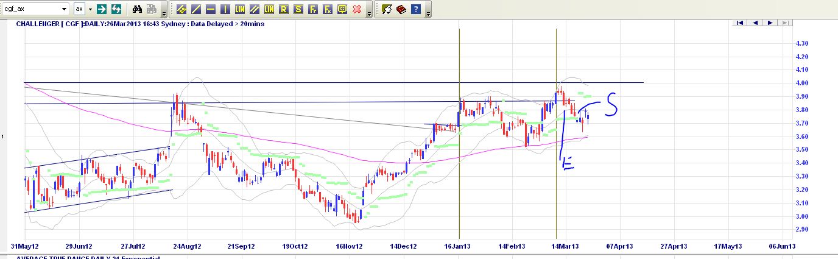
Task: Select the horizontal line tool
Action: [211, 9]
